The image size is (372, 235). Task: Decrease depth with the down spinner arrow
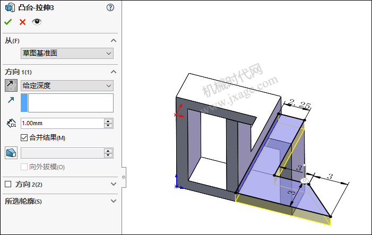point(108,126)
